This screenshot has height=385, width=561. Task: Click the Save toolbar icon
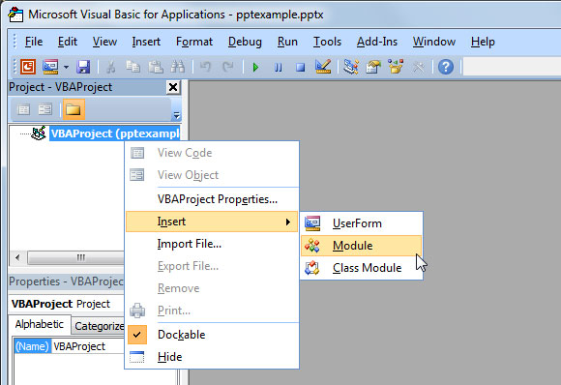(x=83, y=67)
